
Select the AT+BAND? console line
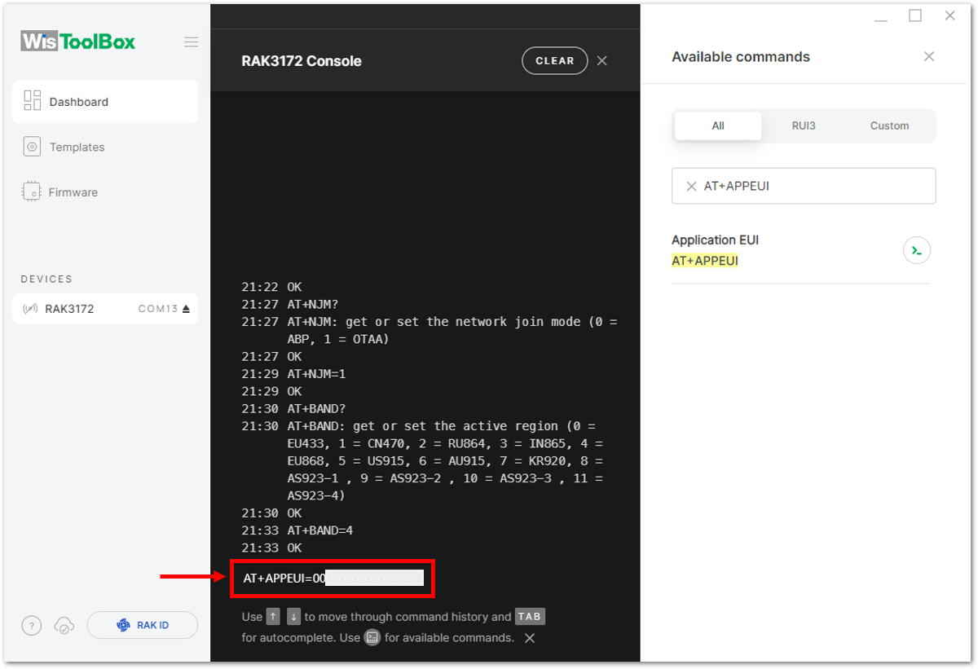(x=317, y=409)
